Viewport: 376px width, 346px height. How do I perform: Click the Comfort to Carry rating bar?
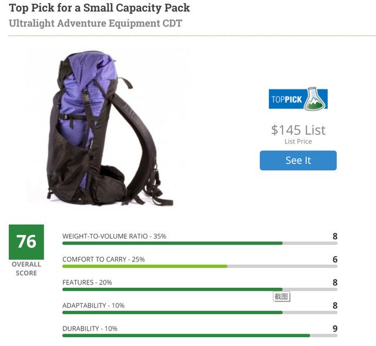click(x=200, y=266)
